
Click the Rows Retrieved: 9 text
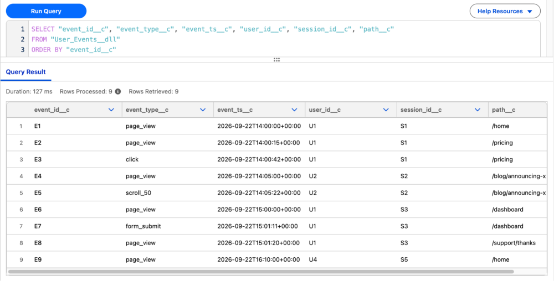pyautogui.click(x=153, y=91)
